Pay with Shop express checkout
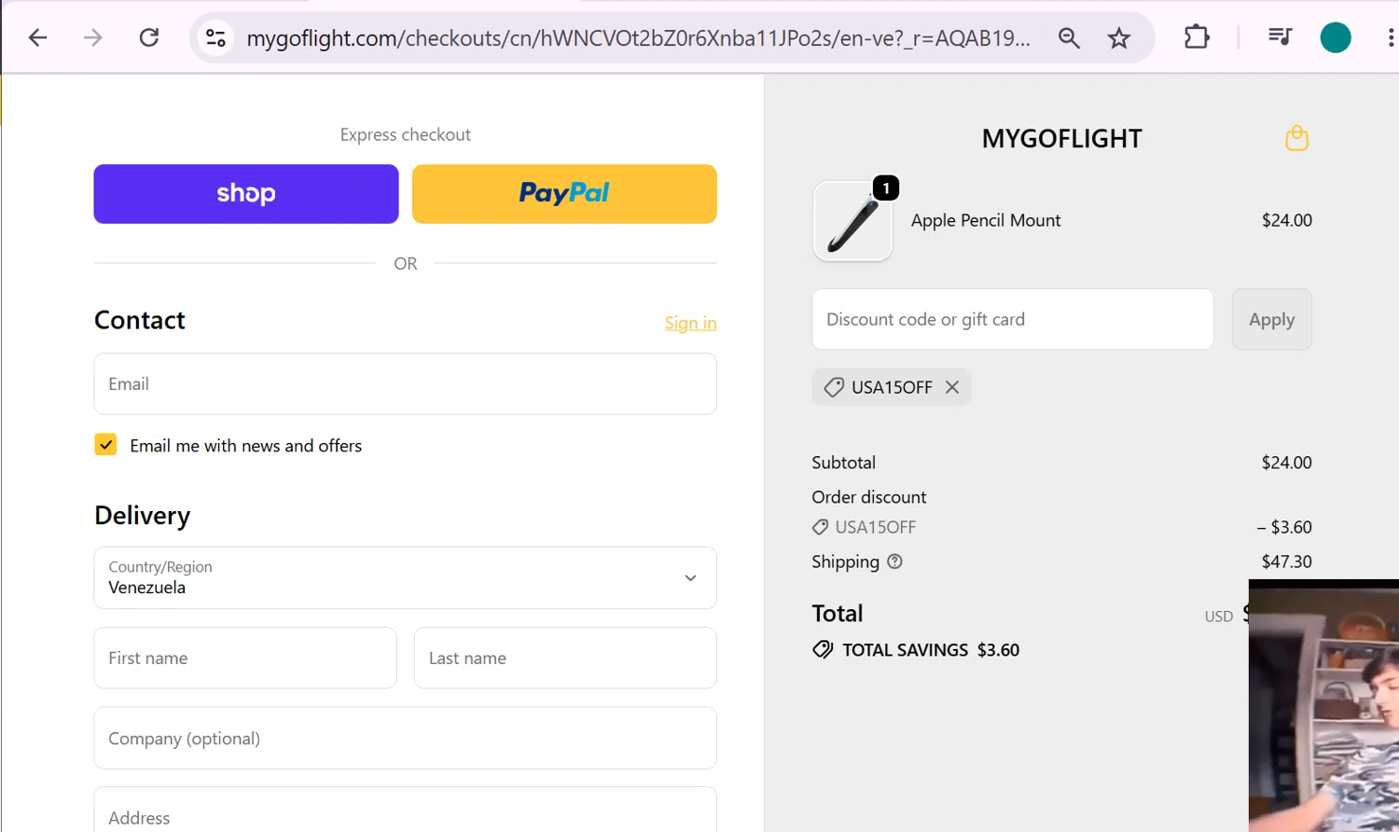The width and height of the screenshot is (1399, 832). [246, 194]
